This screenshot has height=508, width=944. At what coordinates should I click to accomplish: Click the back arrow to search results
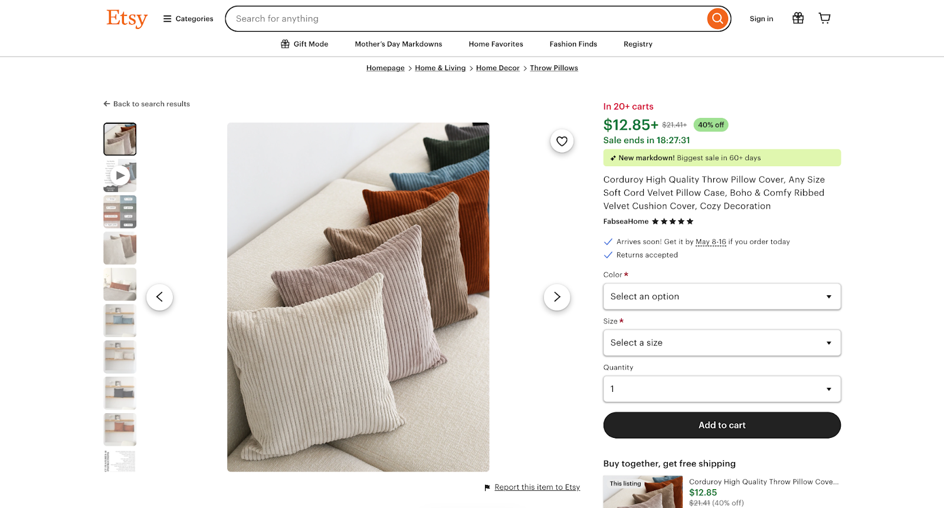click(106, 104)
